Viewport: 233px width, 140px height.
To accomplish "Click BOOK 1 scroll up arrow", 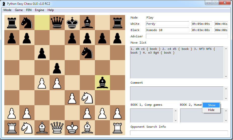I will (x=176, y=111).
